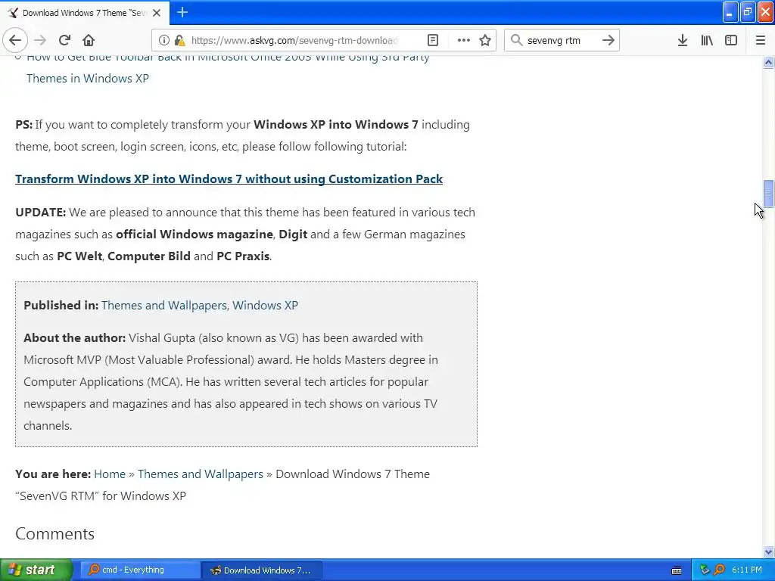
Task: Show site information icon in address bar
Action: 163,41
